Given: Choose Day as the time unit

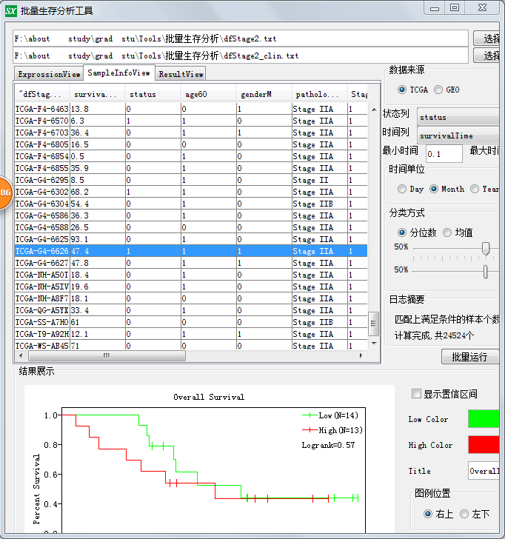Looking at the screenshot, I should [402, 189].
